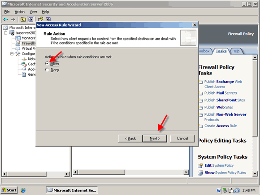Click the show/hide console tree icon
260x195 pixels.
(x=30, y=20)
